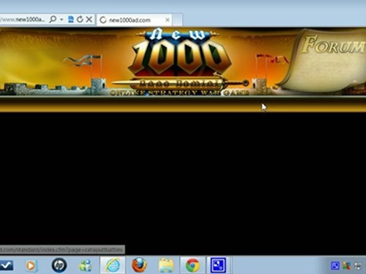366x274 pixels.
Task: Open Windows Live Messenger from taskbar
Action: click(85, 265)
